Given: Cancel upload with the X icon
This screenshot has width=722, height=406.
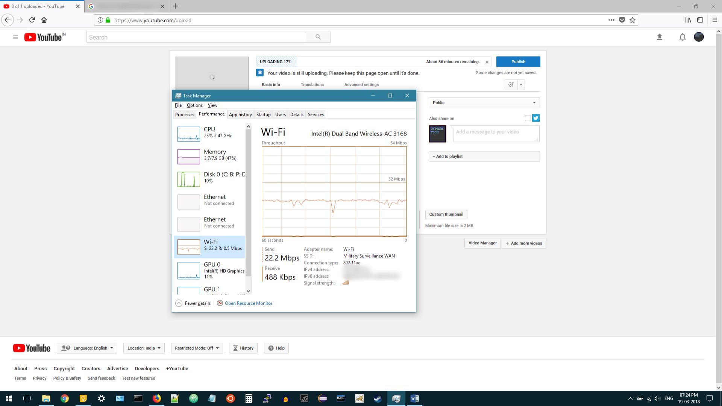Looking at the screenshot, I should (487, 62).
